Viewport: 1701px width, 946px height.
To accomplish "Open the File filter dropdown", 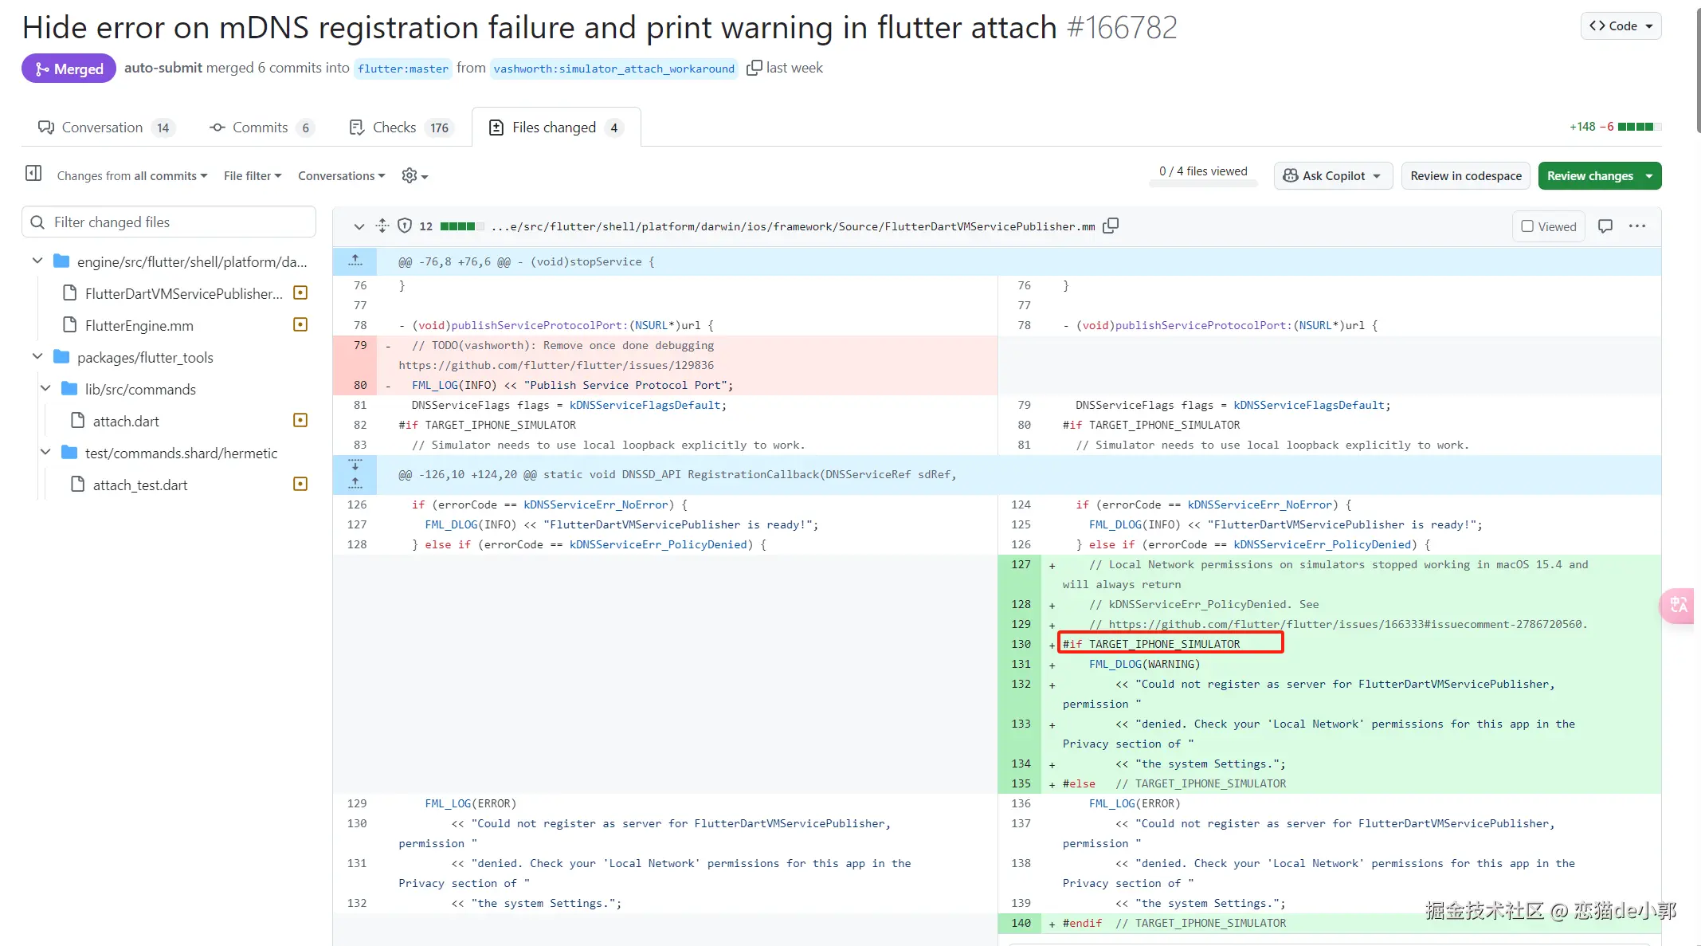I will [x=252, y=176].
